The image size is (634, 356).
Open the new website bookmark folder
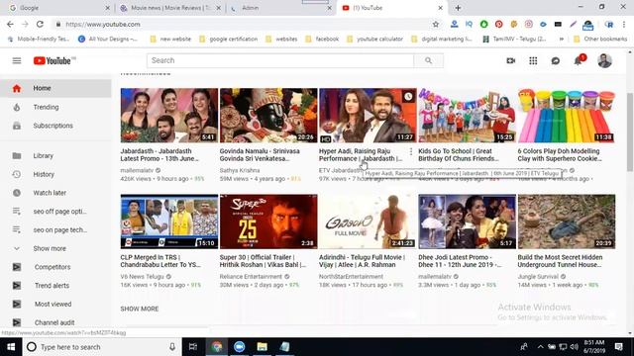tap(170, 40)
